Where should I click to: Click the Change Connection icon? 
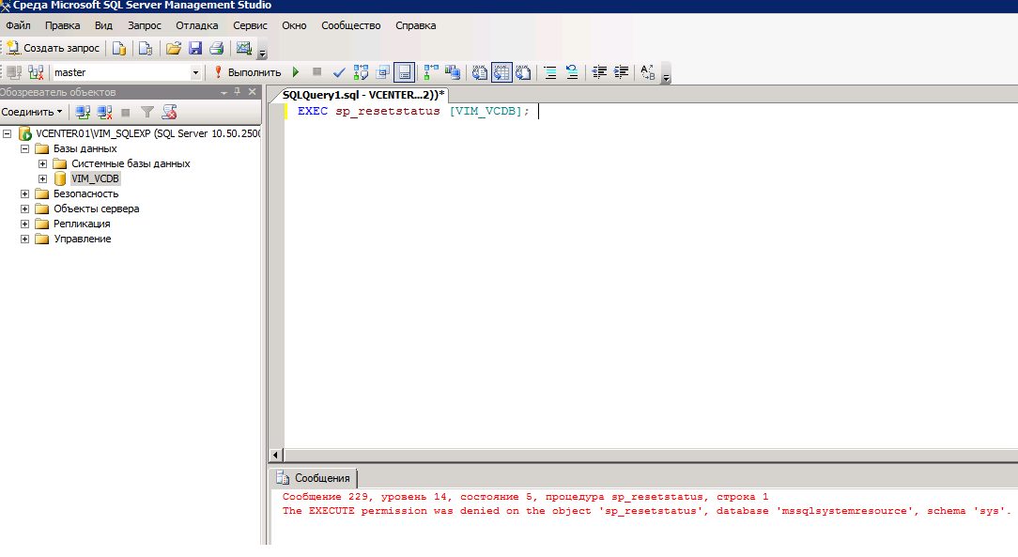tap(37, 72)
